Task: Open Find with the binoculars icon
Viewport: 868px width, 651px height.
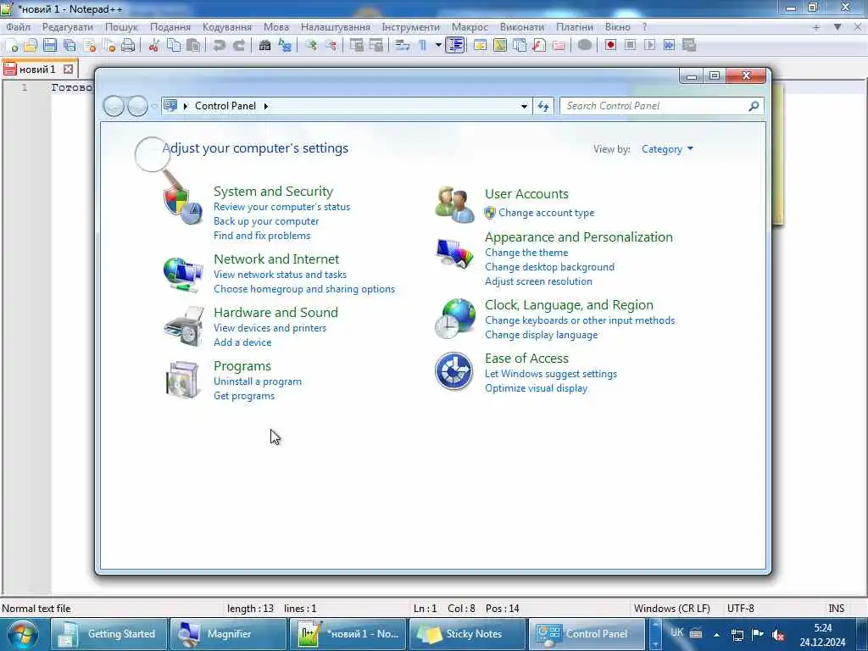Action: [x=265, y=46]
